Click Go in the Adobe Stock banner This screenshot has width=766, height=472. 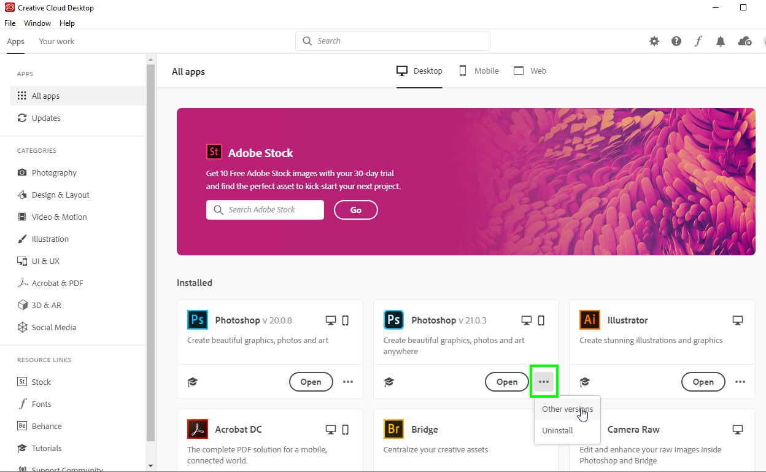point(356,210)
